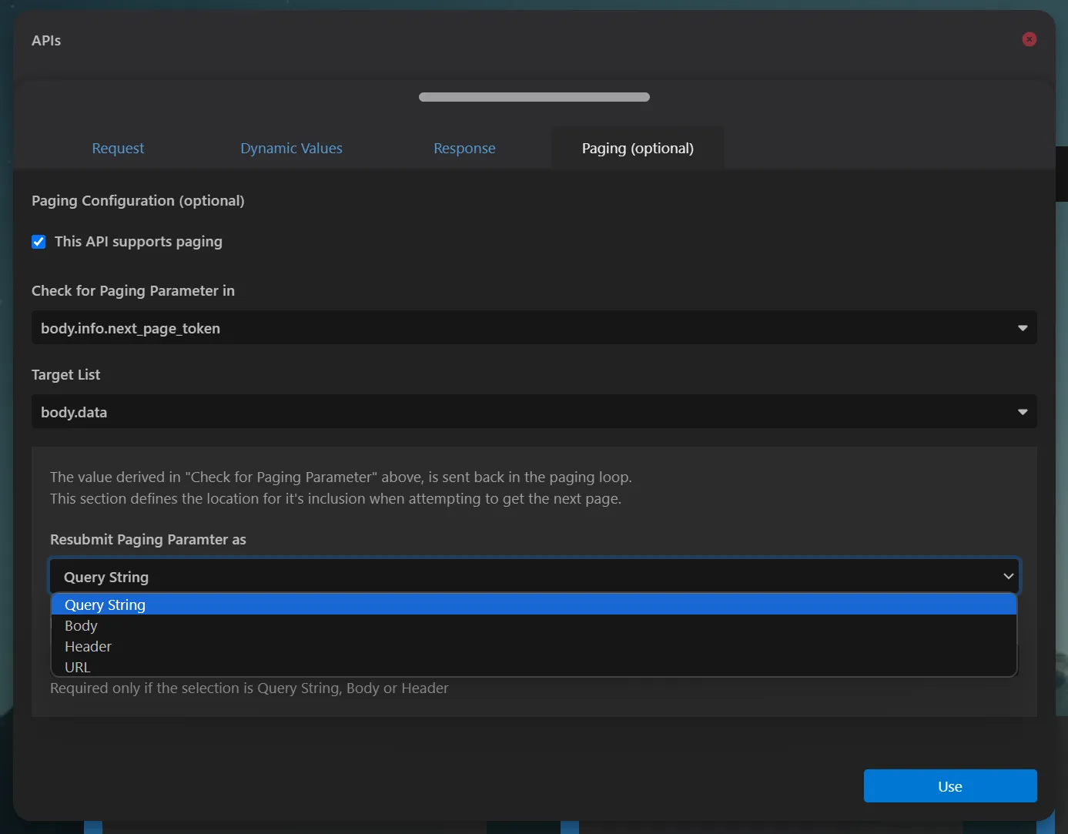Image resolution: width=1068 pixels, height=834 pixels.
Task: Uncheck 'This API supports paging' checkbox
Action: click(39, 242)
